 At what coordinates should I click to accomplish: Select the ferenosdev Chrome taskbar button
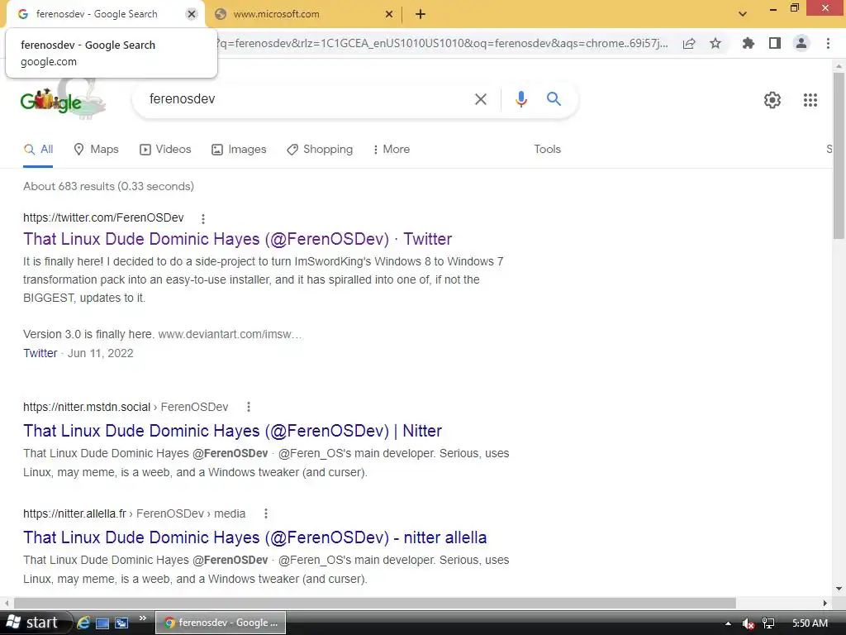point(221,623)
